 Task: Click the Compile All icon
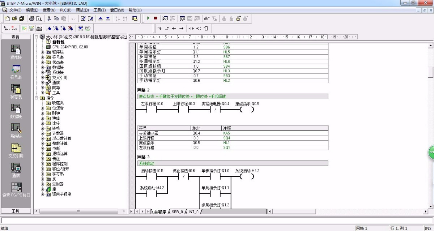coord(90,18)
